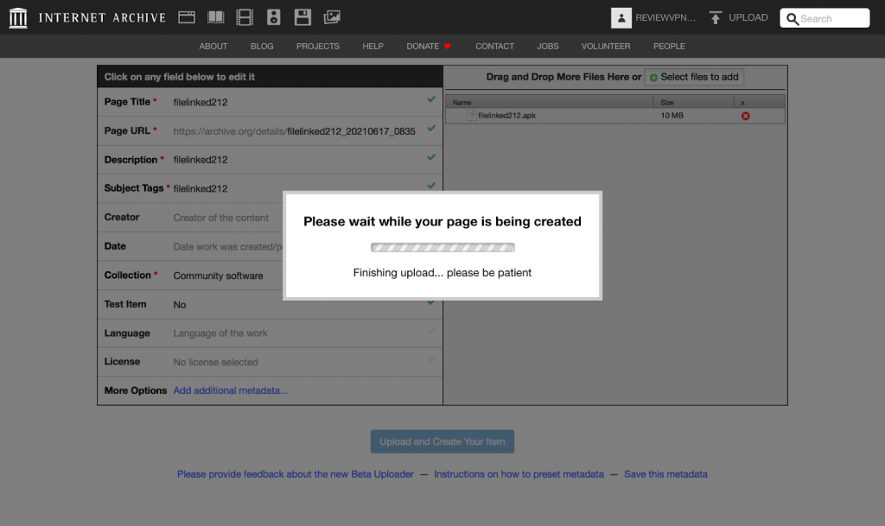Open the JOBS menu item

[547, 47]
